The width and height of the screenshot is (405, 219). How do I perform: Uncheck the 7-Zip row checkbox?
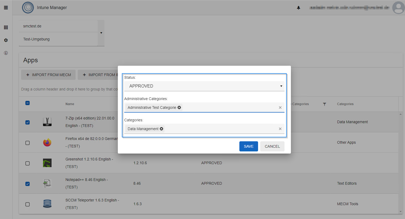(x=28, y=122)
